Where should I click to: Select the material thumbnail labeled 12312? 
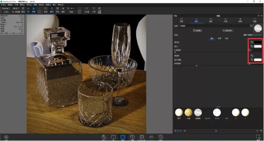coord(217,112)
